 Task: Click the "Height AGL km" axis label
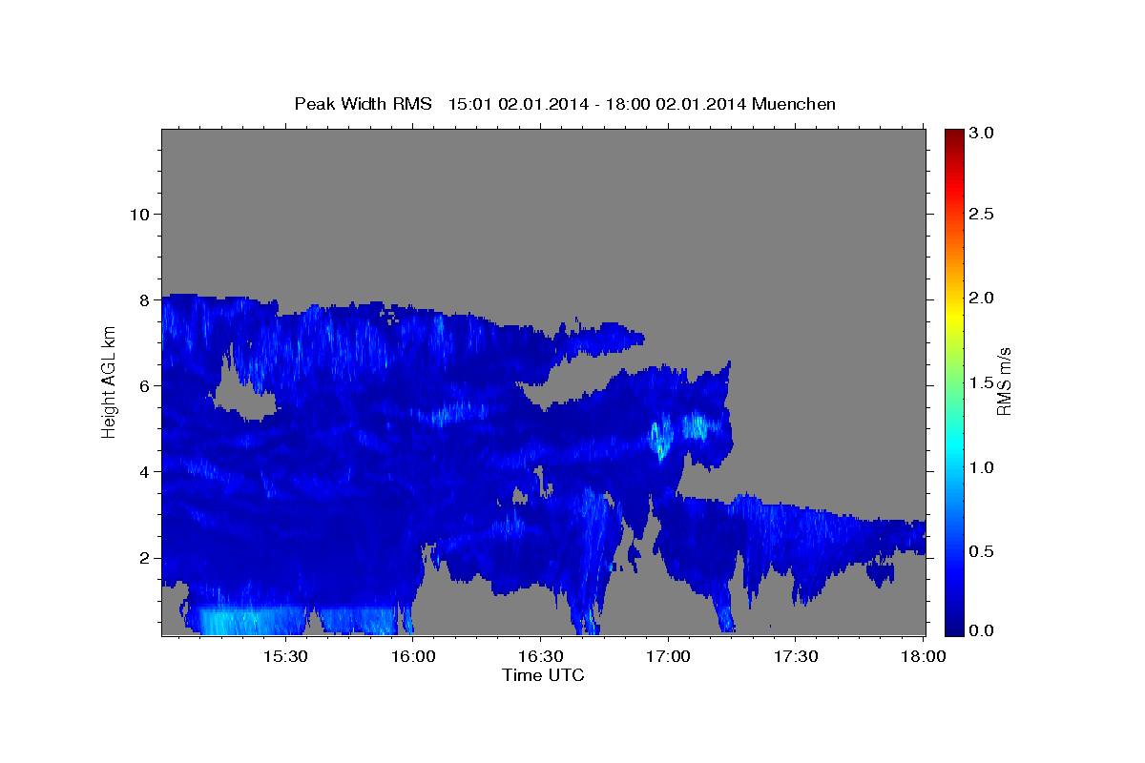pos(110,381)
